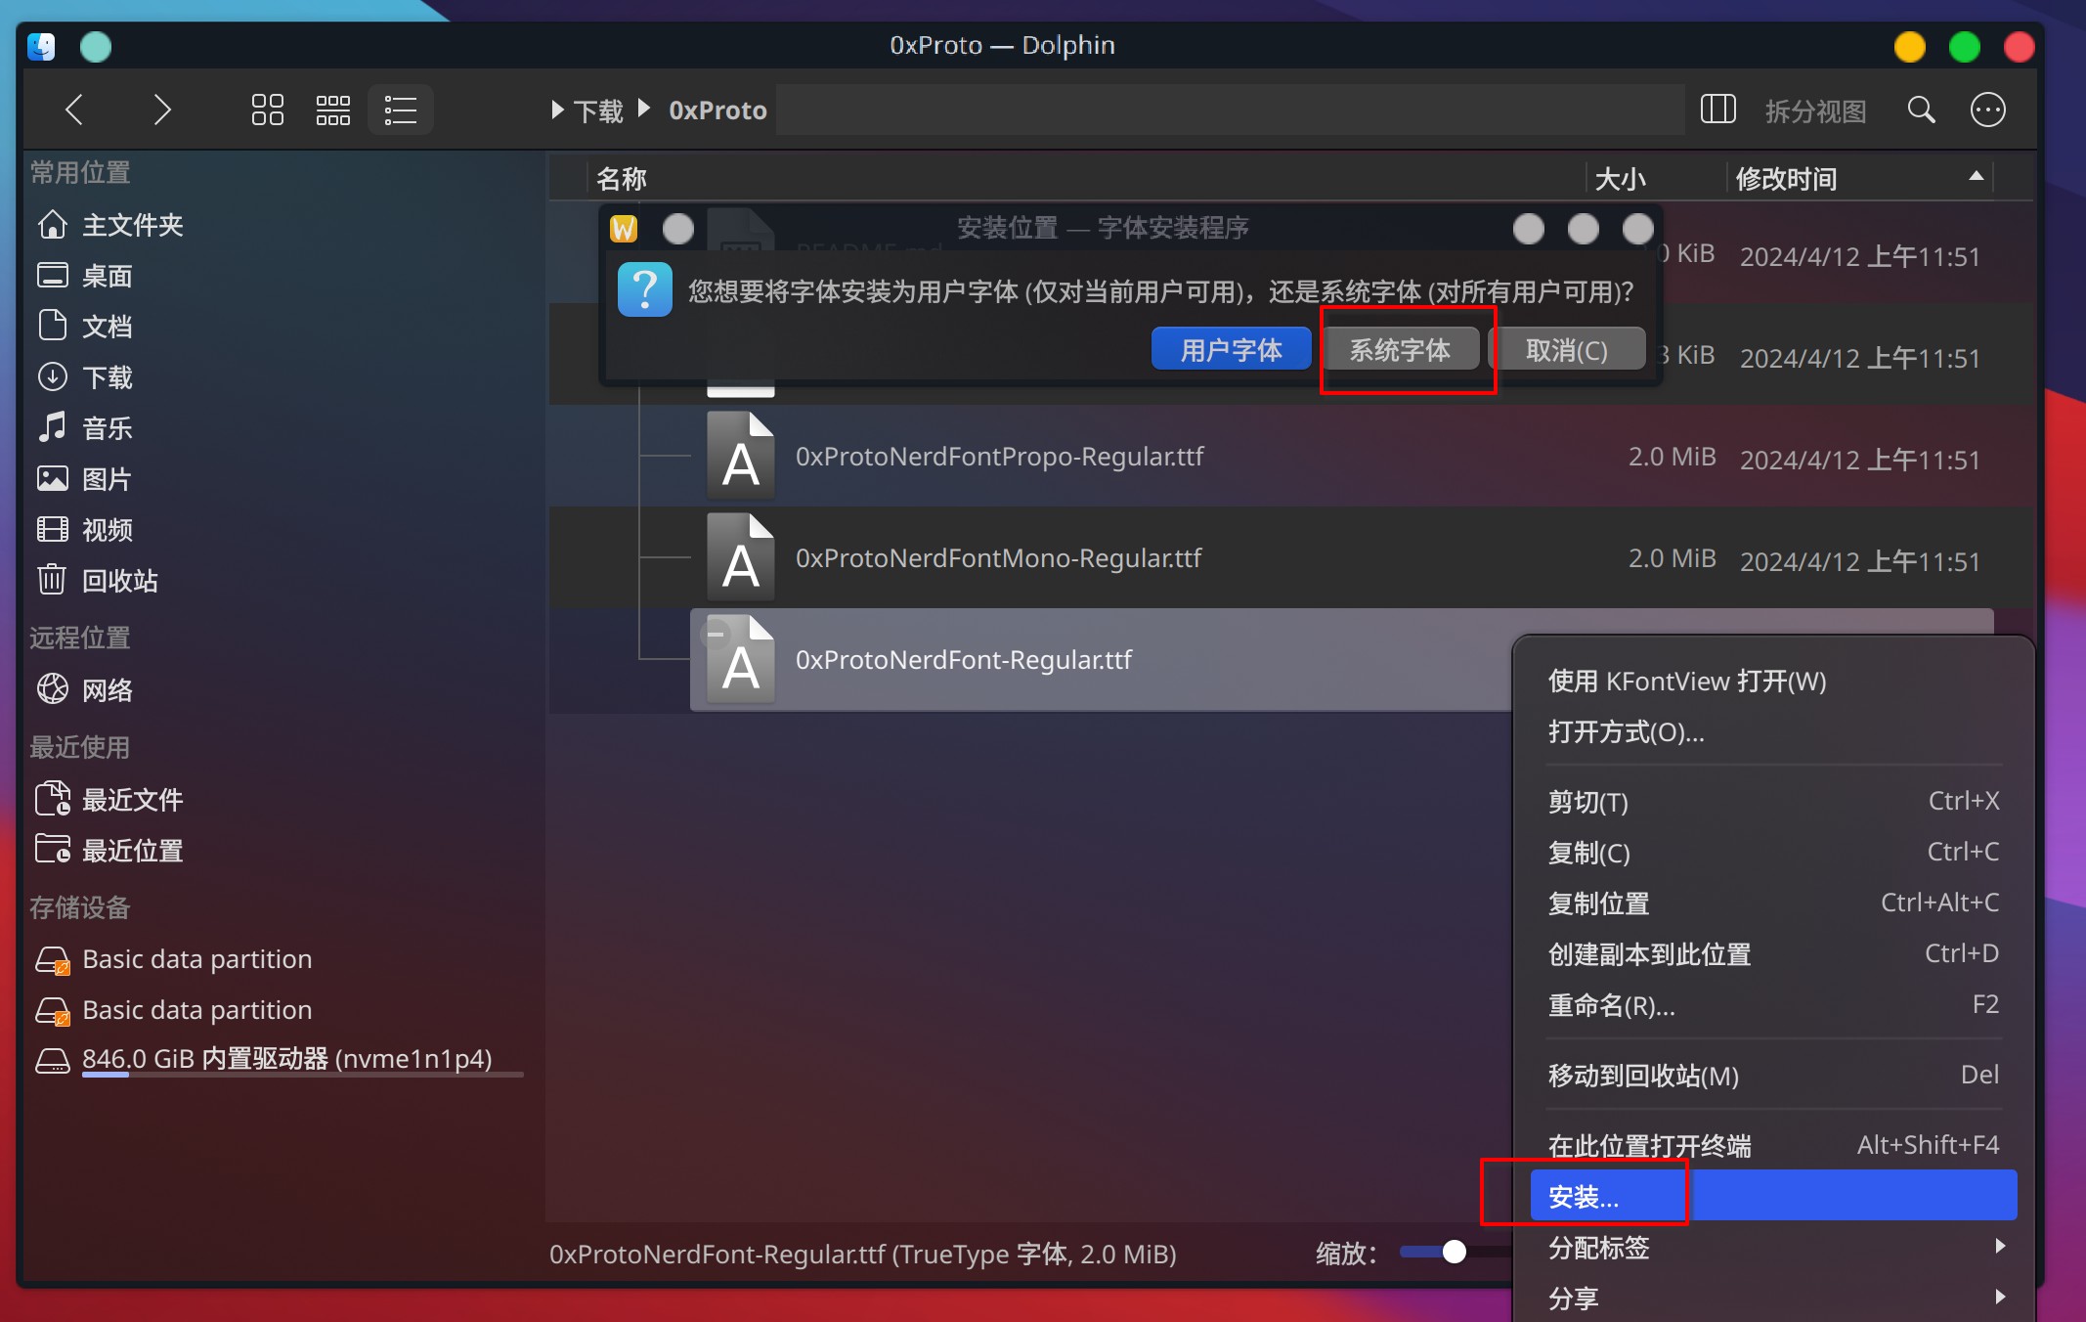Screen dimensions: 2086x1322
Task: Select 0xProtoNerdFontMono-Regular.ttf file
Action: click(998, 558)
